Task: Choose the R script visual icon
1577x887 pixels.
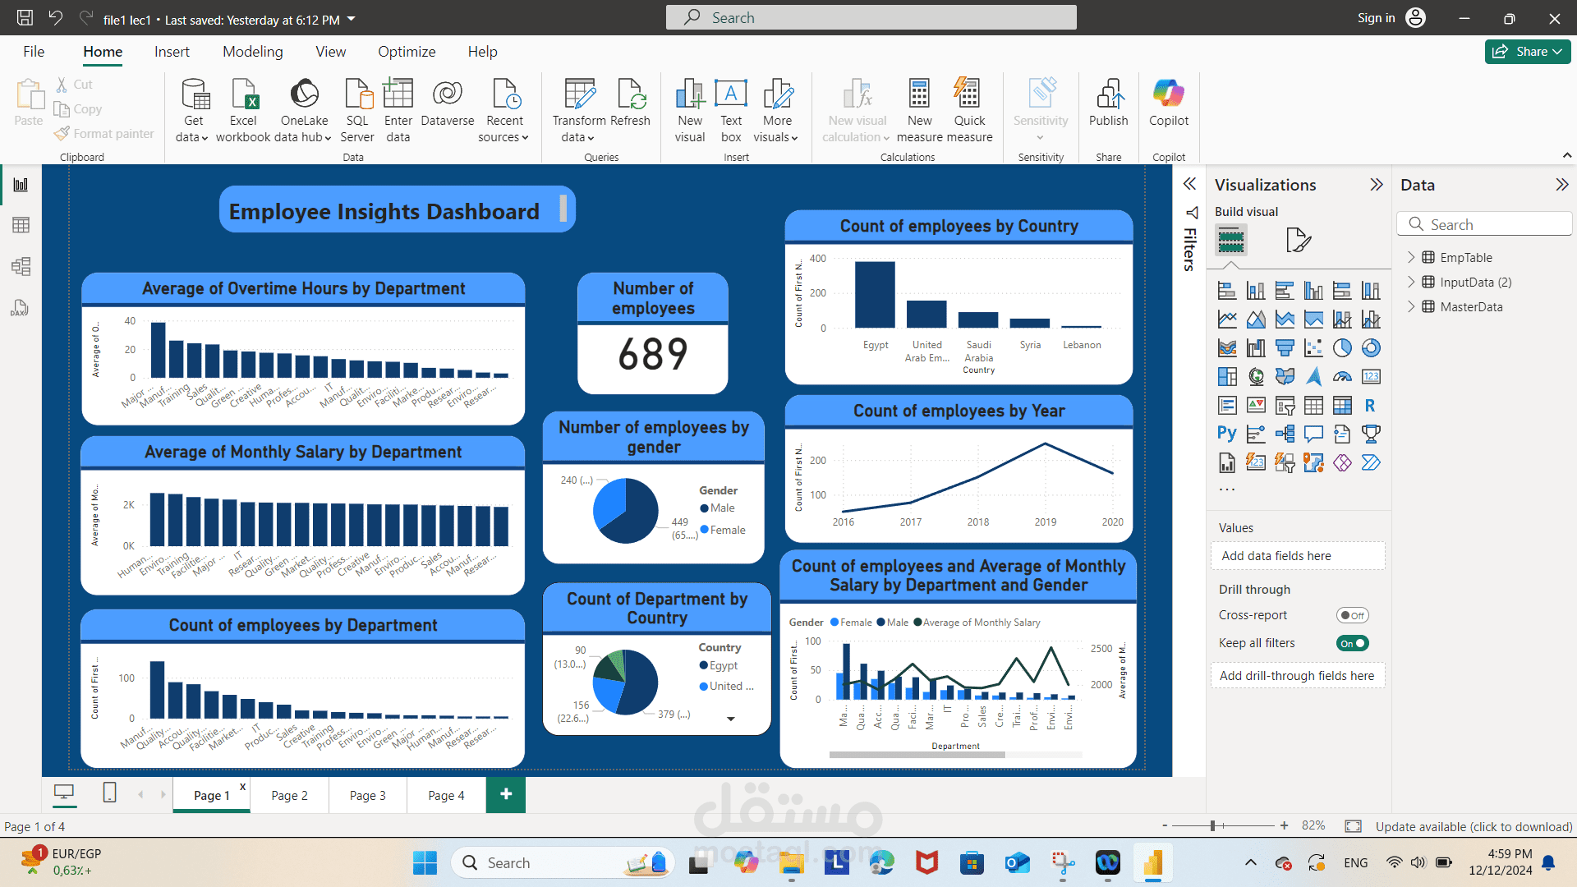Action: (1371, 406)
